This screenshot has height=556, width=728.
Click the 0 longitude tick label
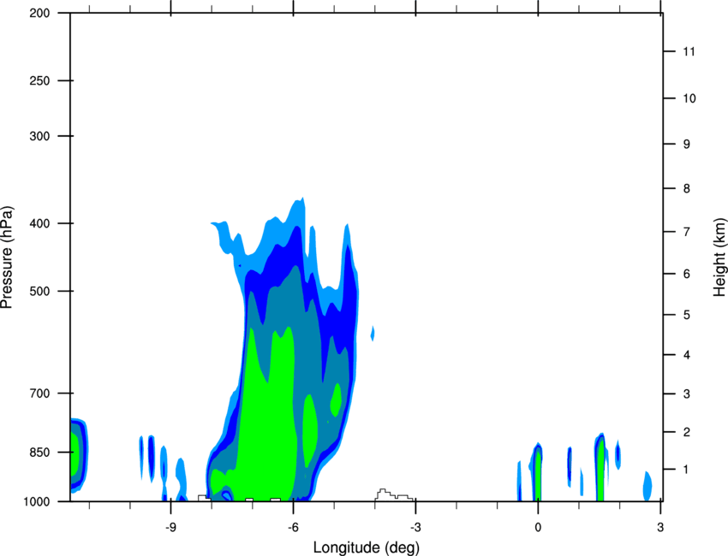[538, 527]
